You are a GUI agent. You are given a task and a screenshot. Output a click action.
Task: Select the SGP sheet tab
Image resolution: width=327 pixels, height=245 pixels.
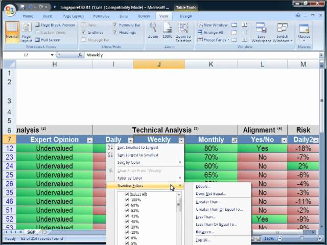tap(31, 232)
